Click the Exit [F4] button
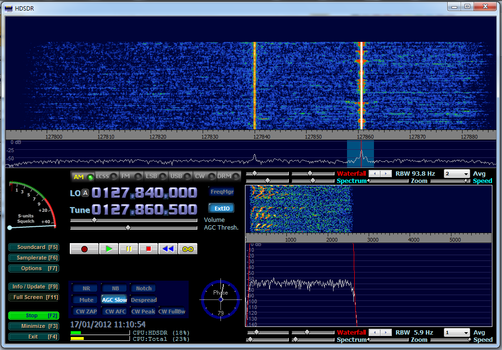 [34, 337]
